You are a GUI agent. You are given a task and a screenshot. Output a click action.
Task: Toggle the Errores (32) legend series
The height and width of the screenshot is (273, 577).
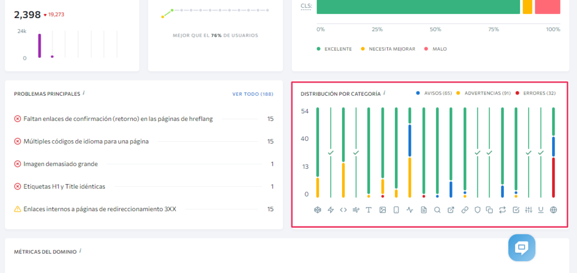[x=536, y=93]
